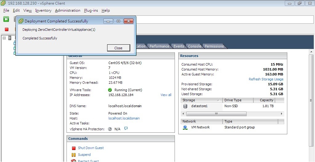Screen dimensions: 315x162
Task: Minimize the vSphere Client window
Action: 289,3
